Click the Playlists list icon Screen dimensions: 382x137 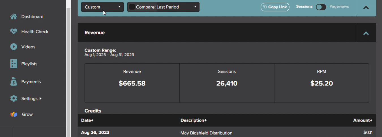pos(14,64)
